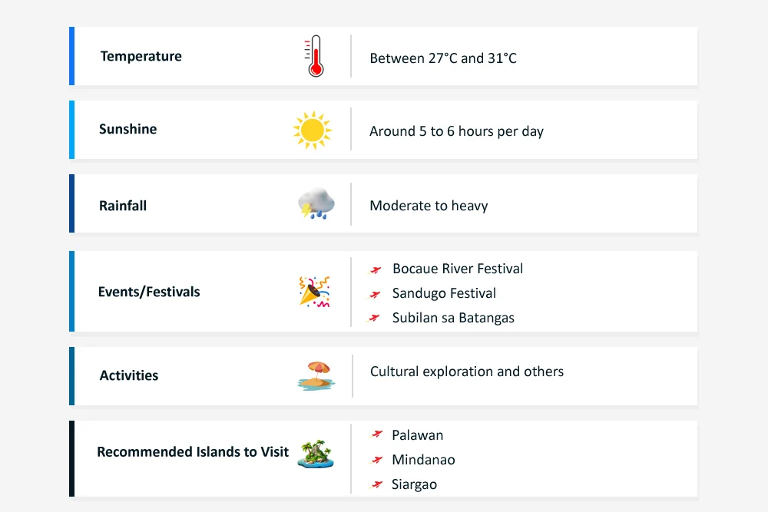Click the airplane bullet beside Sandugo Festival
The width and height of the screenshot is (768, 512).
[376, 294]
